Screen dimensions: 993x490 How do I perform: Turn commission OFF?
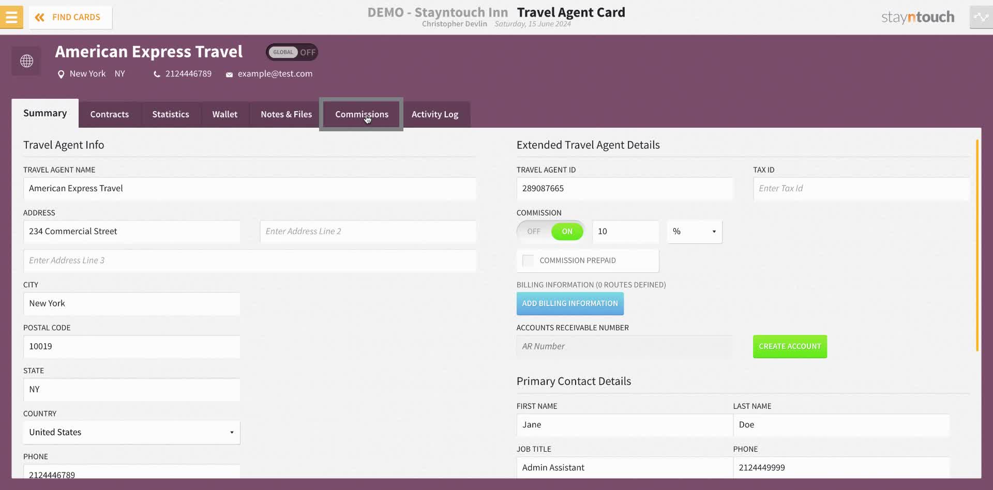tap(534, 232)
